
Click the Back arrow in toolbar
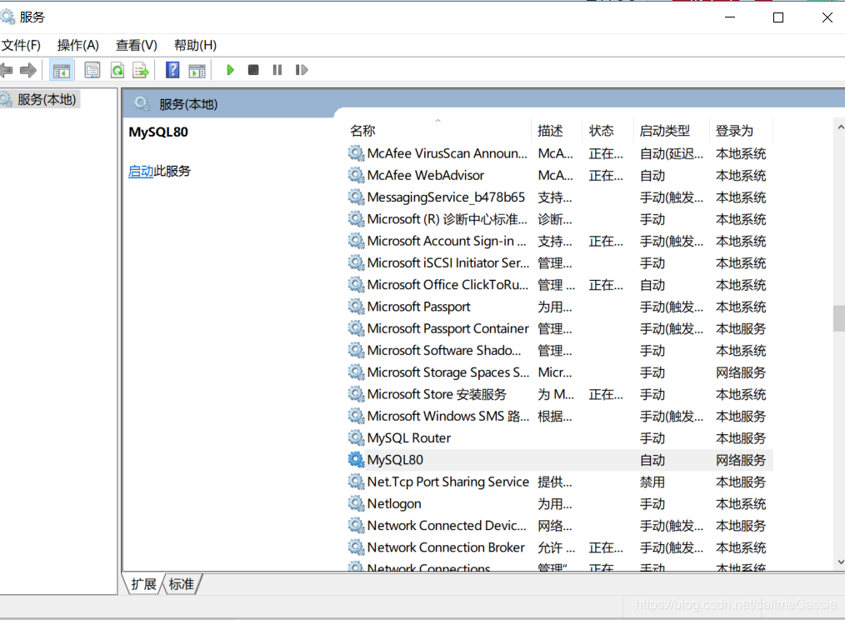click(x=6, y=70)
